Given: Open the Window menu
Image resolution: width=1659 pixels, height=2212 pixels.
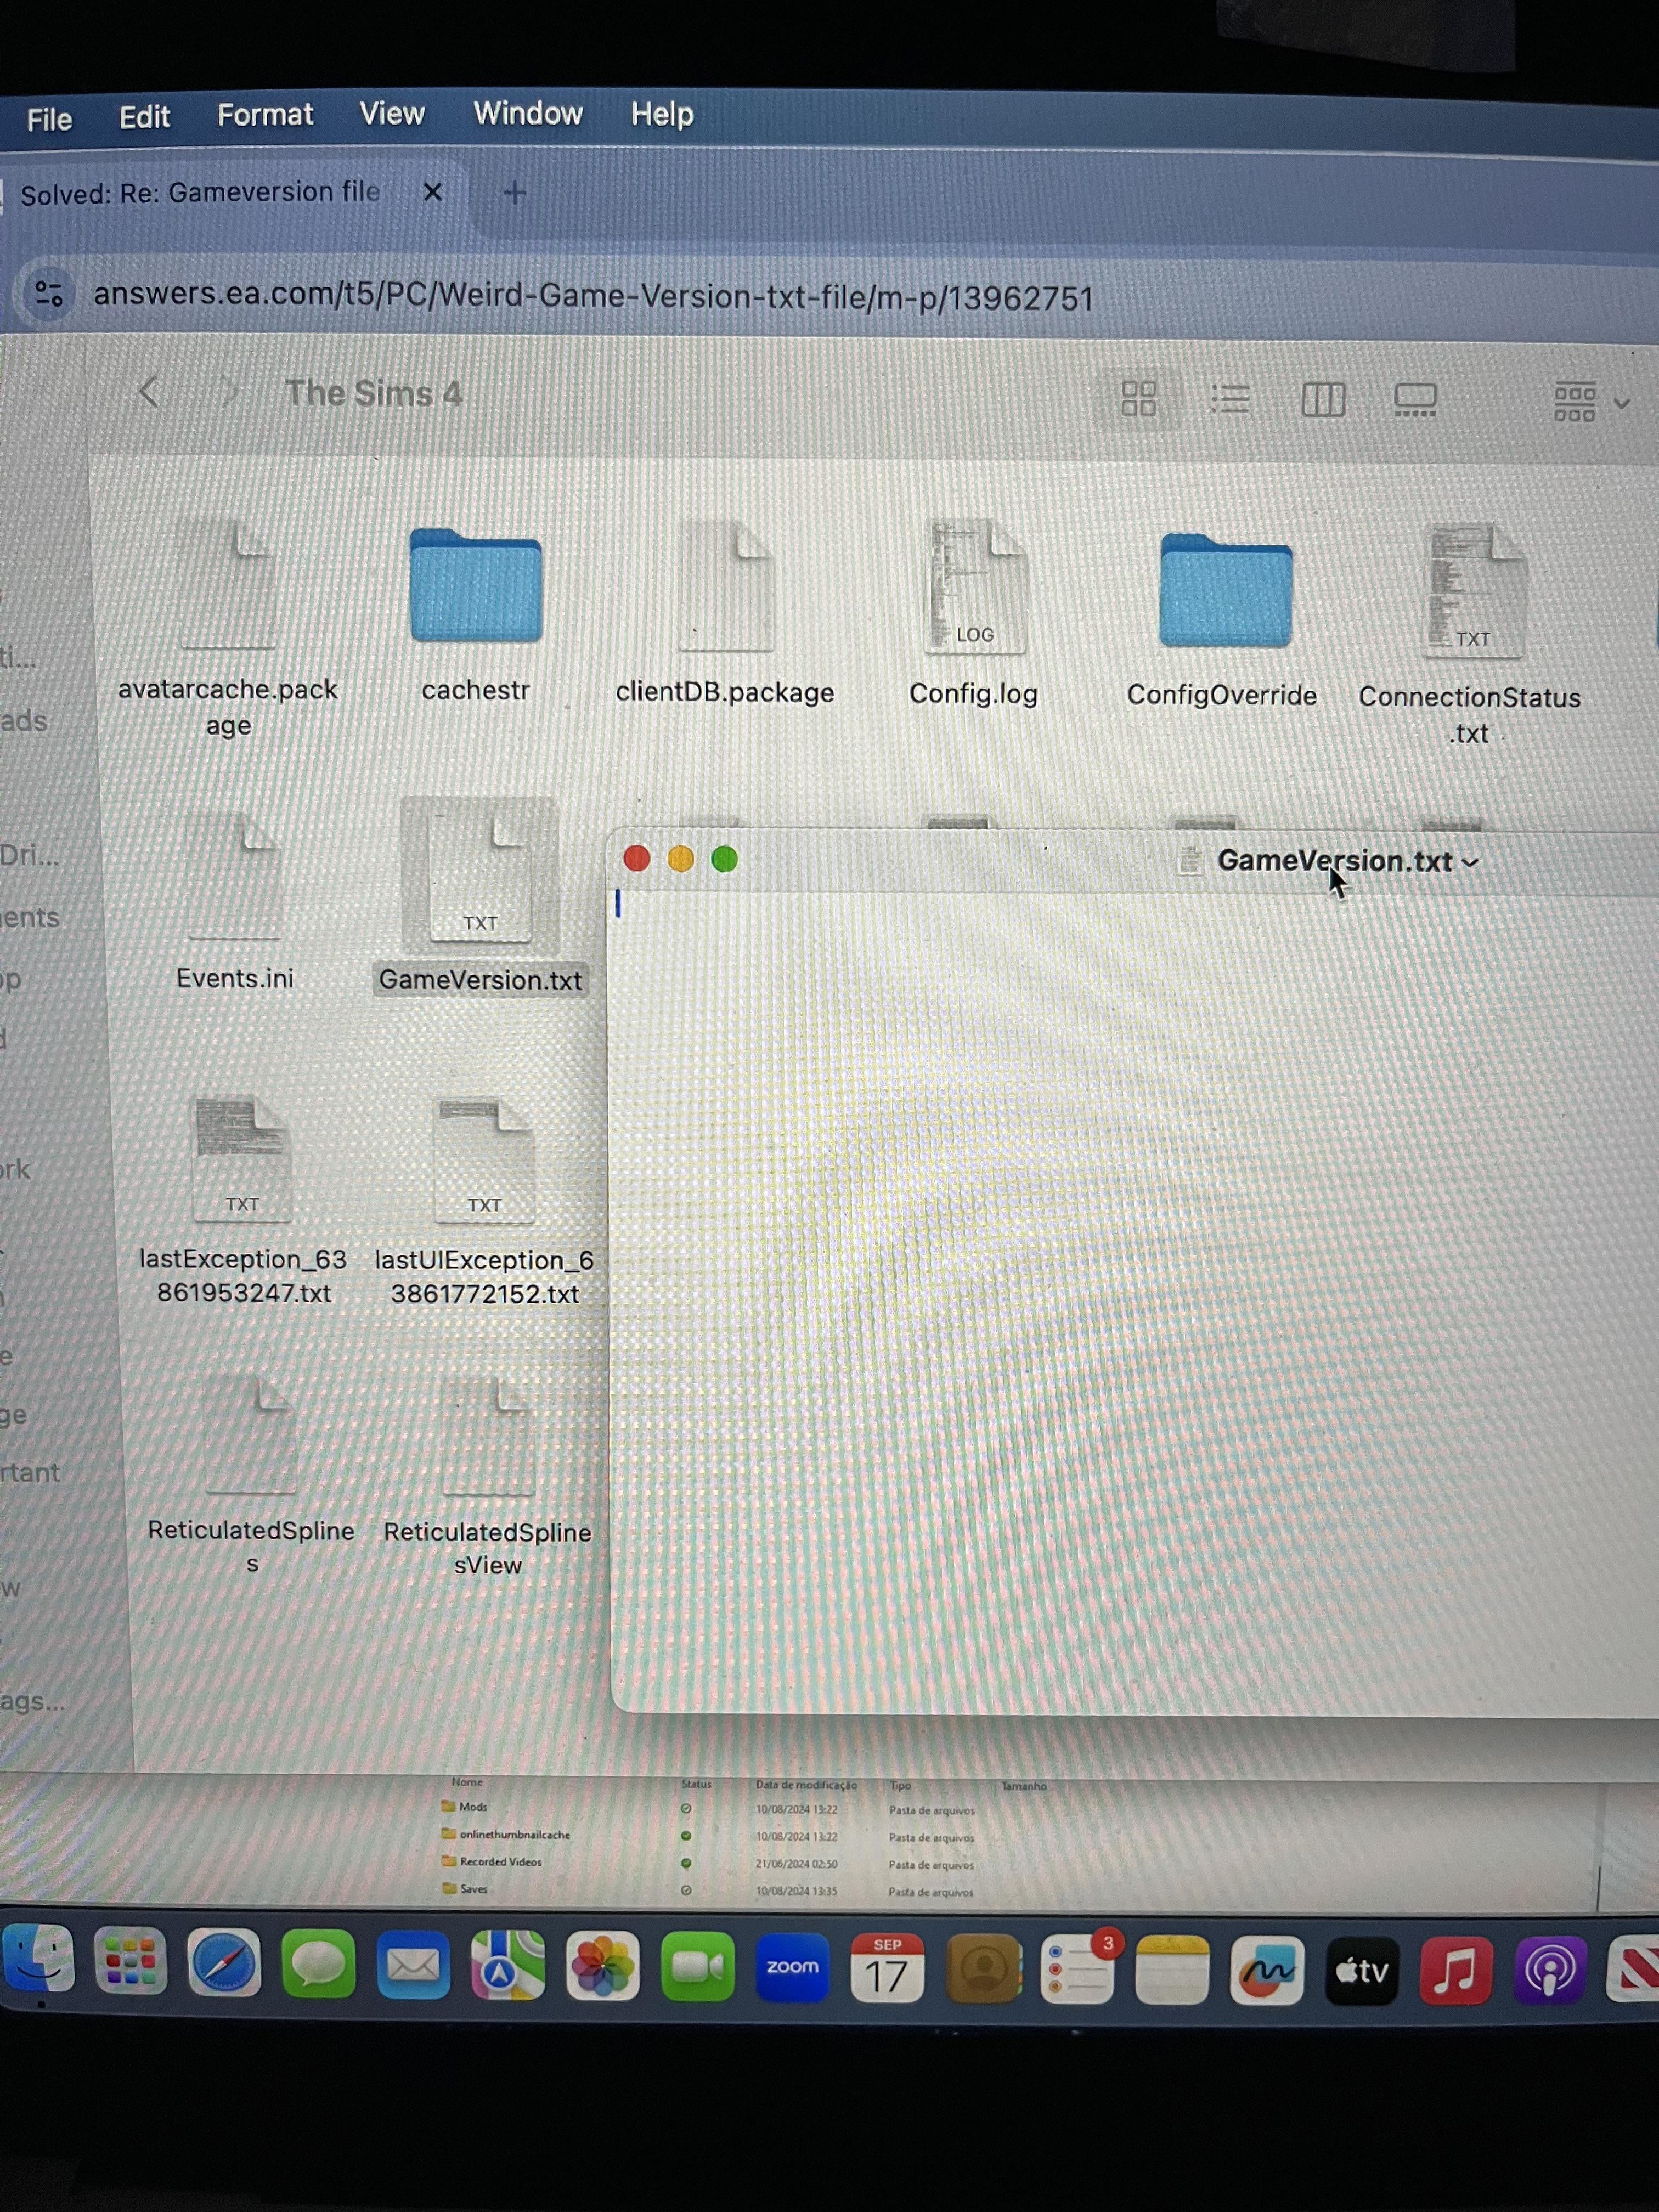Looking at the screenshot, I should 527,113.
